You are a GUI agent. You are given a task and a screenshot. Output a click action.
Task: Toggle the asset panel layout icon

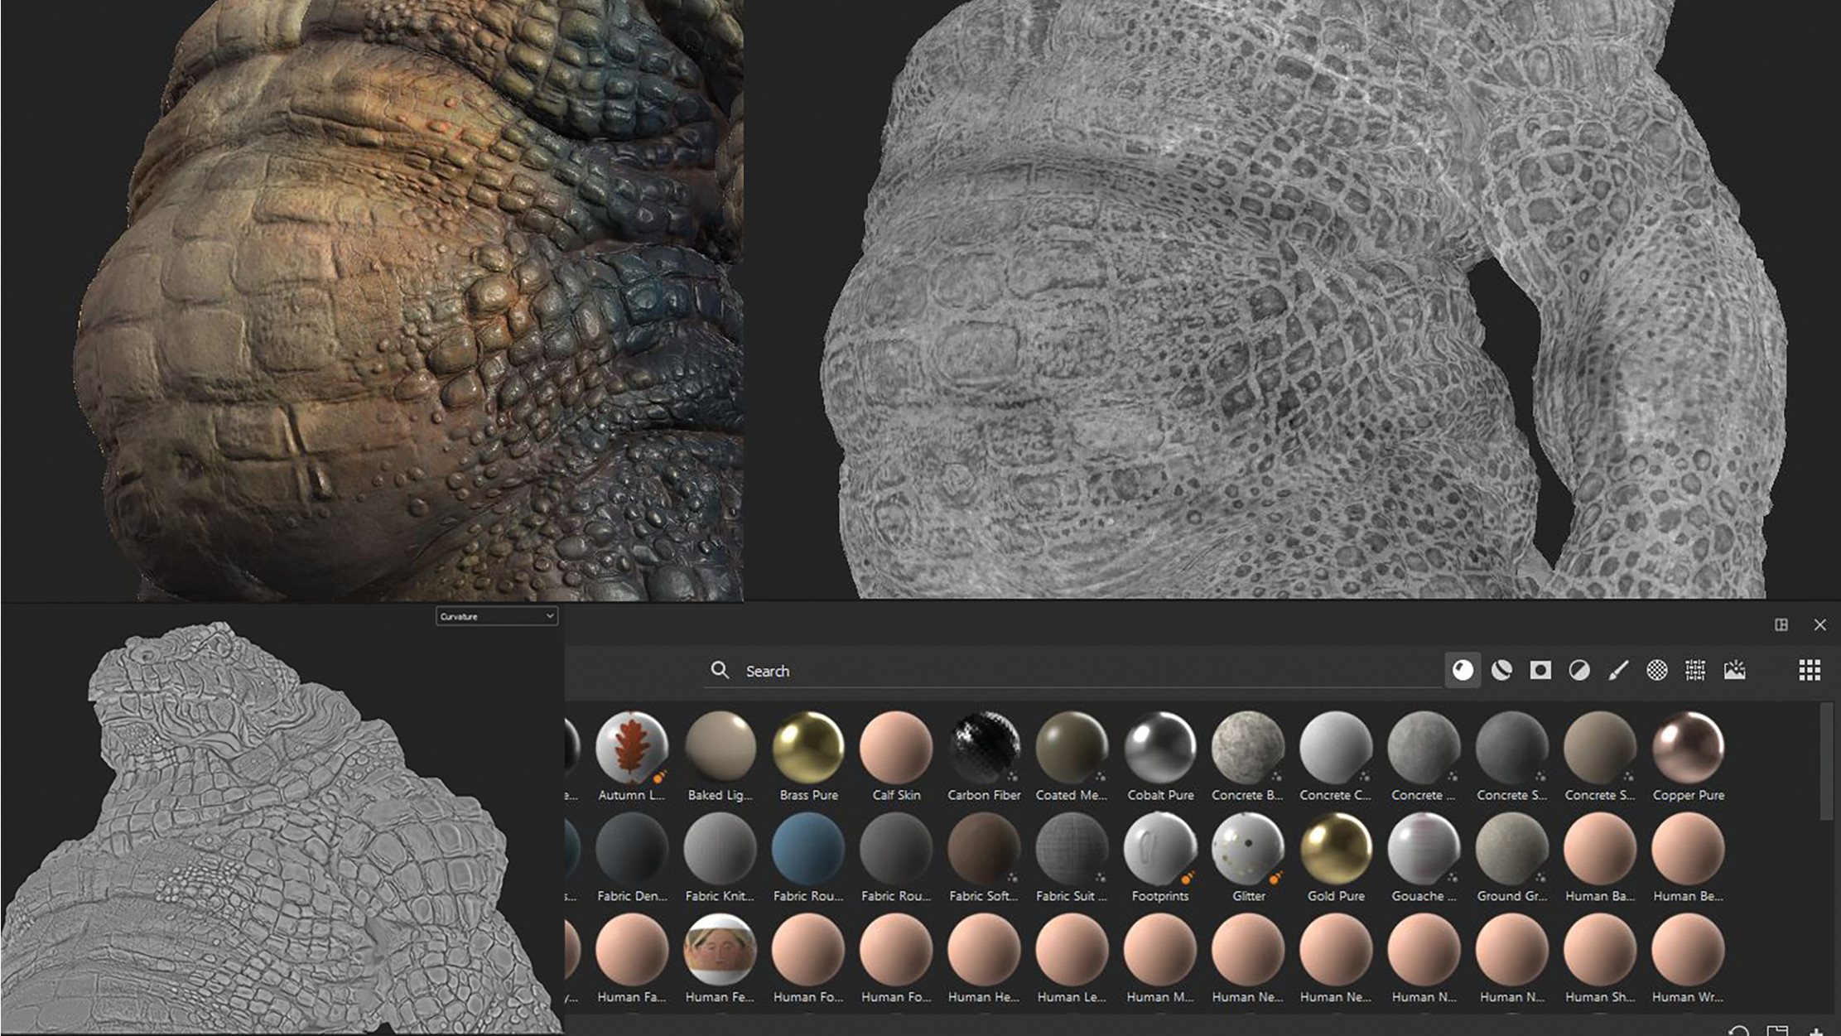pos(1781,624)
